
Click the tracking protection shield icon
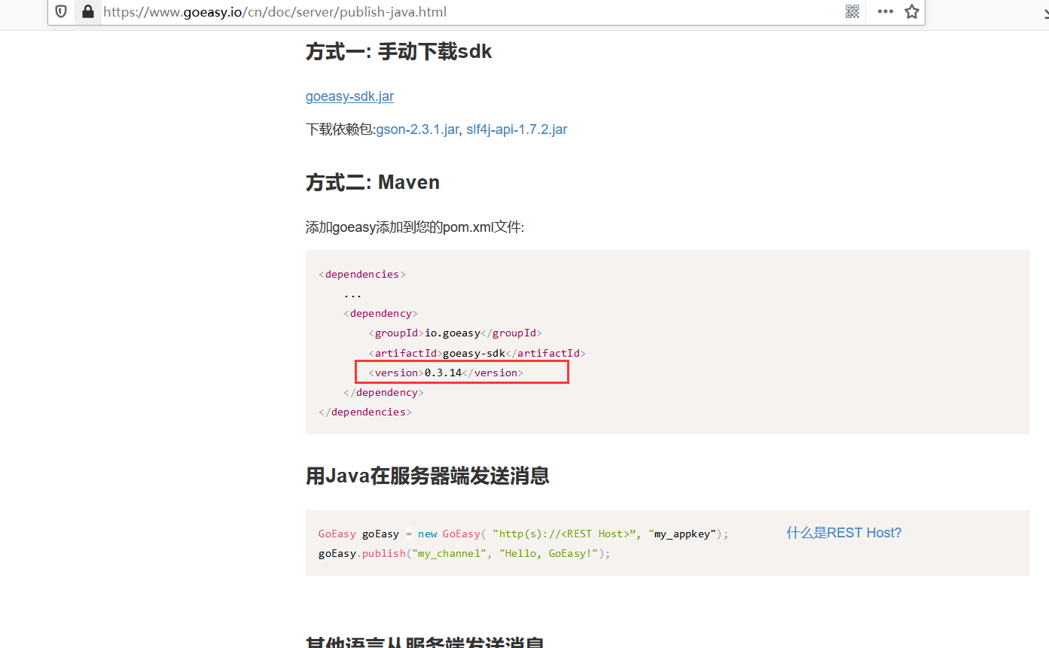[x=61, y=11]
